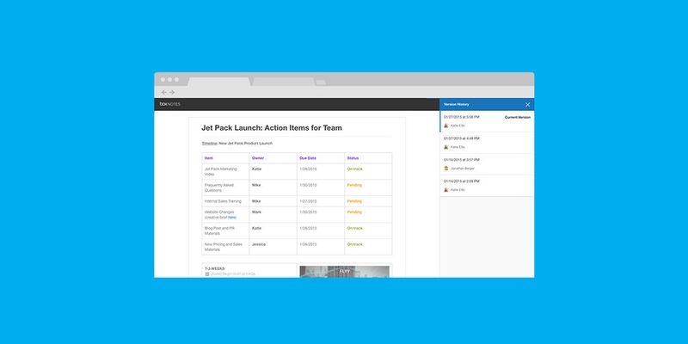Click the Box Notes logo

[169, 104]
